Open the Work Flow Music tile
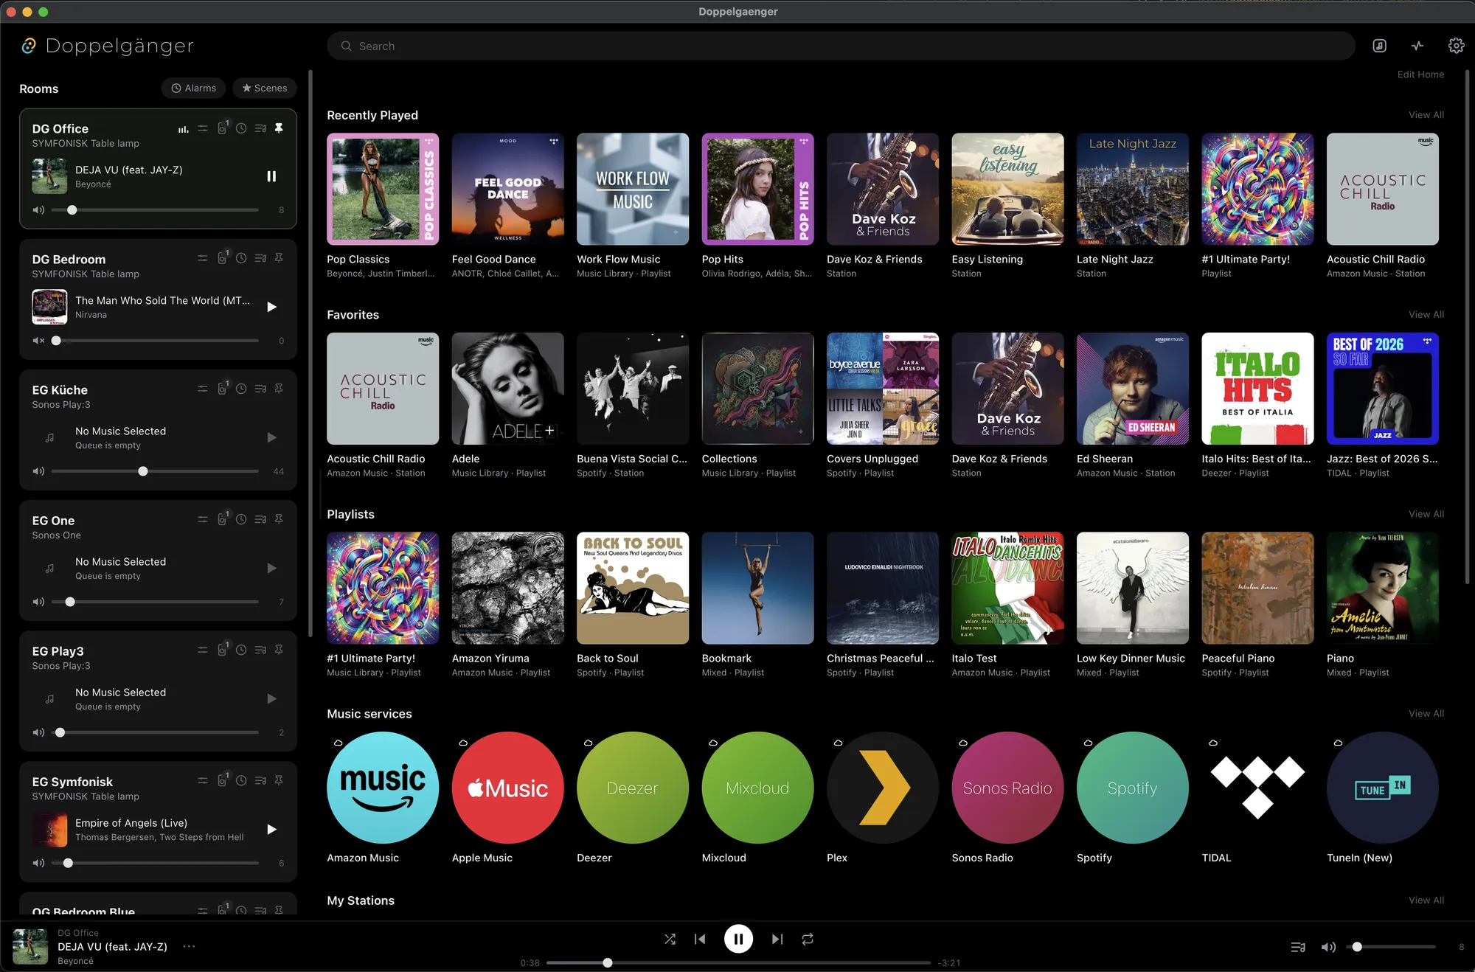Screen dimensions: 1475x972 pyautogui.click(x=633, y=189)
